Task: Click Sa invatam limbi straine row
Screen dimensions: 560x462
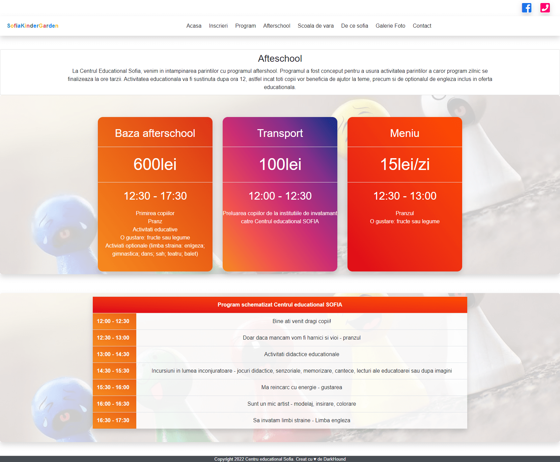Action: (x=302, y=420)
